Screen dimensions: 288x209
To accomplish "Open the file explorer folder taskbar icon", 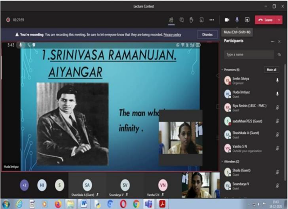I will (71, 204).
